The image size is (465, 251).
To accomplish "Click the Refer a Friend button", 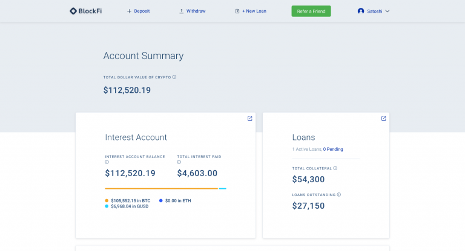I will tap(311, 11).
